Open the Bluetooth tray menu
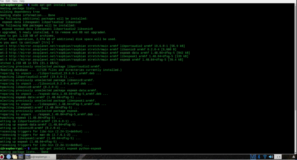Screen dimensions: 297x160 click(x=259, y=157)
